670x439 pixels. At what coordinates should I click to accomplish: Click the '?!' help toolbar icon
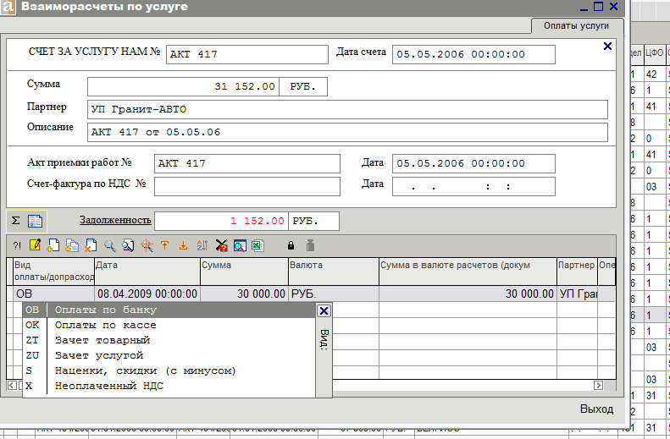tap(17, 246)
